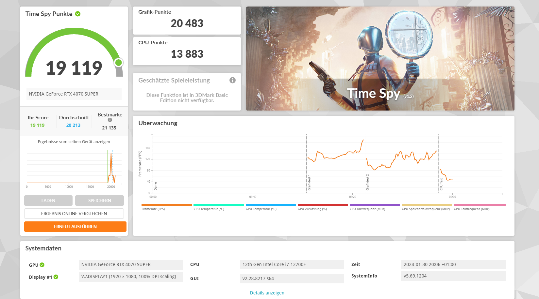
Task: Select Display #1 field \\.\DISPLAY1 value
Action: [131, 277]
